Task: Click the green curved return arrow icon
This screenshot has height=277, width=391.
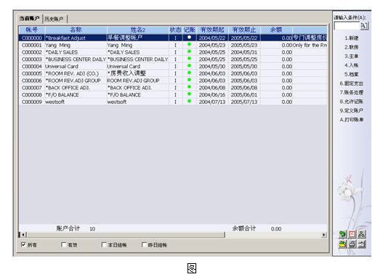Action: 342,234
